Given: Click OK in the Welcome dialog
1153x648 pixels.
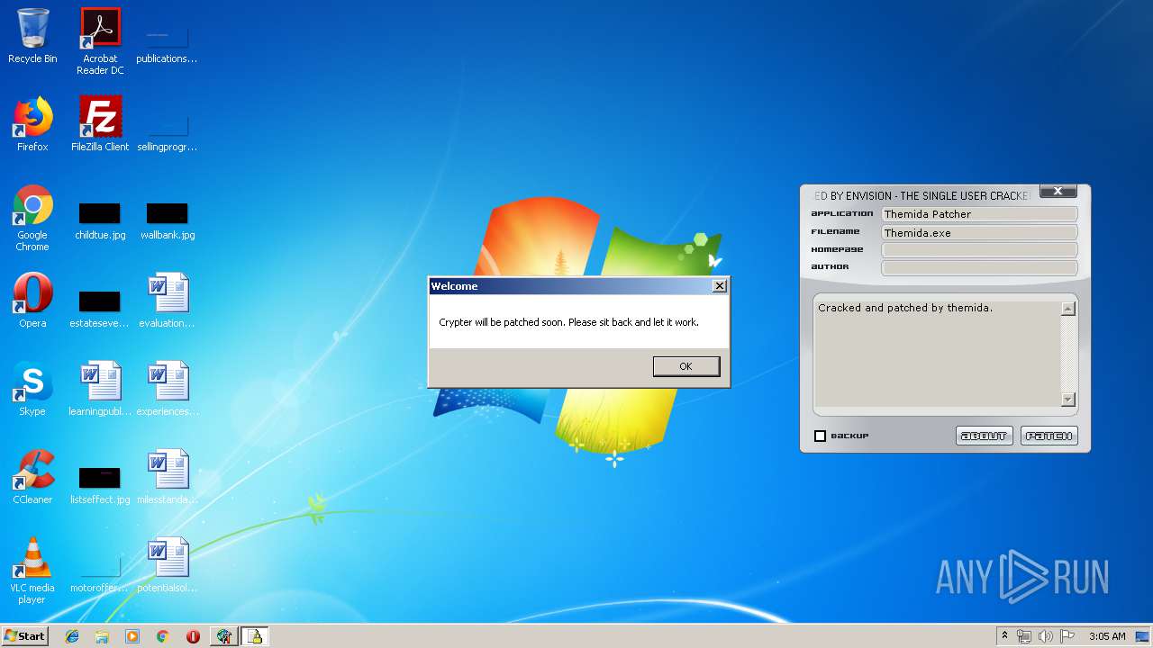Looking at the screenshot, I should [x=685, y=366].
